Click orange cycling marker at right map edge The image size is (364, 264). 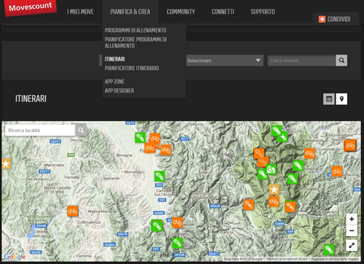point(350,145)
